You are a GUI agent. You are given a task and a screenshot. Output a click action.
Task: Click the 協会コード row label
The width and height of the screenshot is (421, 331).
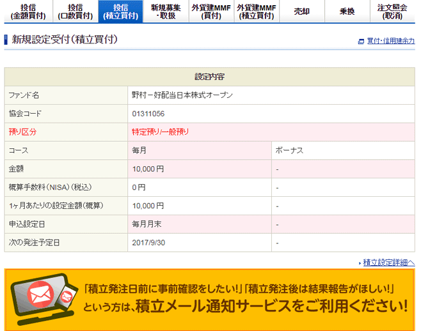25,114
